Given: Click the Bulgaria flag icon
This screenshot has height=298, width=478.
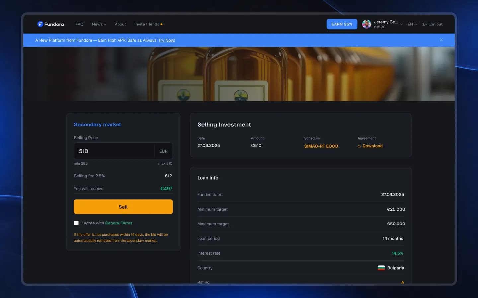Looking at the screenshot, I should pyautogui.click(x=381, y=268).
